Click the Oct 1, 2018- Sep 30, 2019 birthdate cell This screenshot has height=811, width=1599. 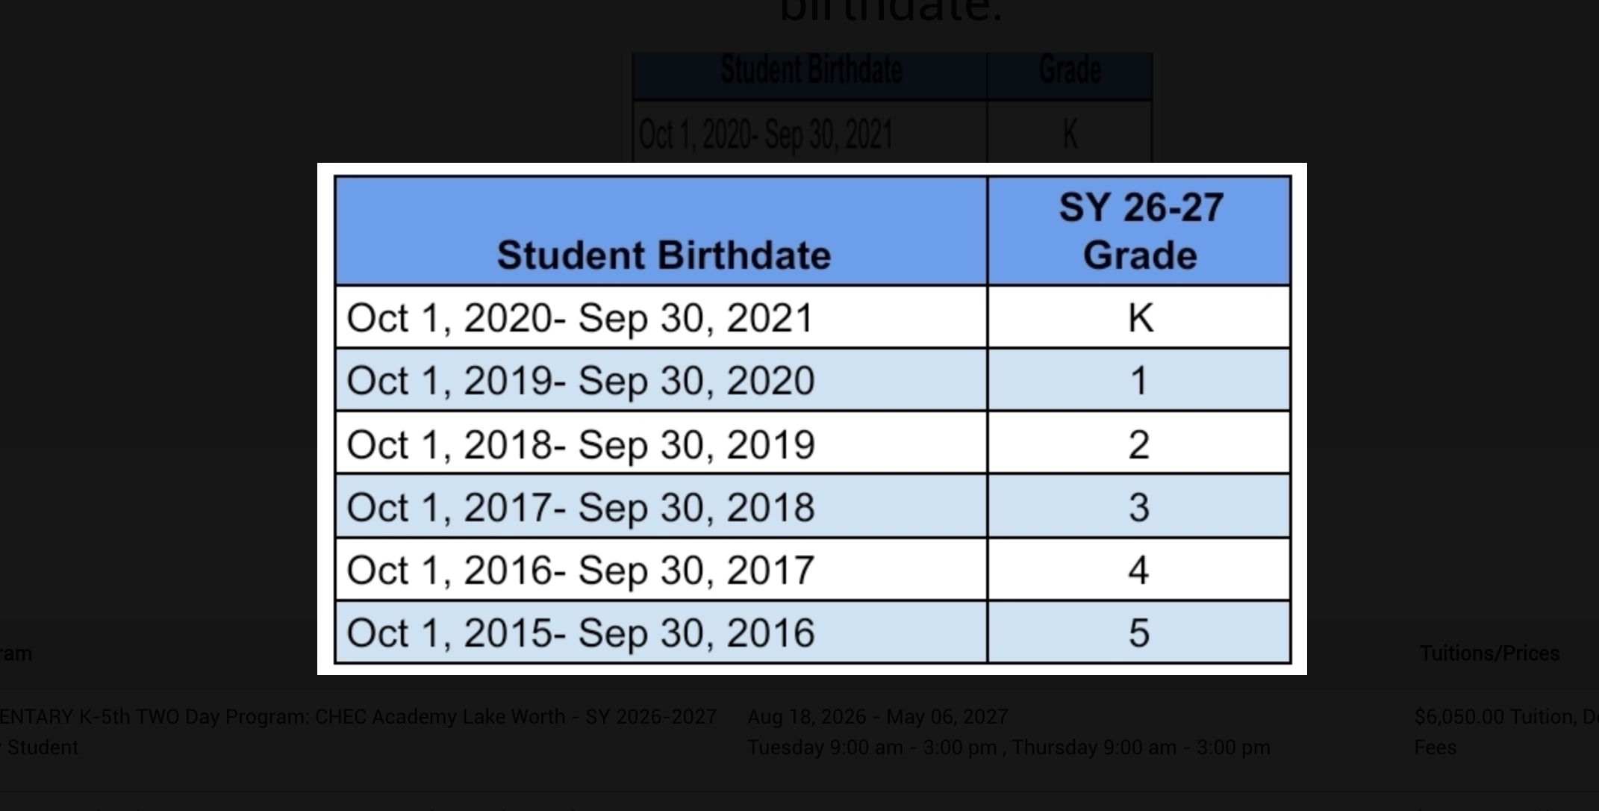coord(580,444)
